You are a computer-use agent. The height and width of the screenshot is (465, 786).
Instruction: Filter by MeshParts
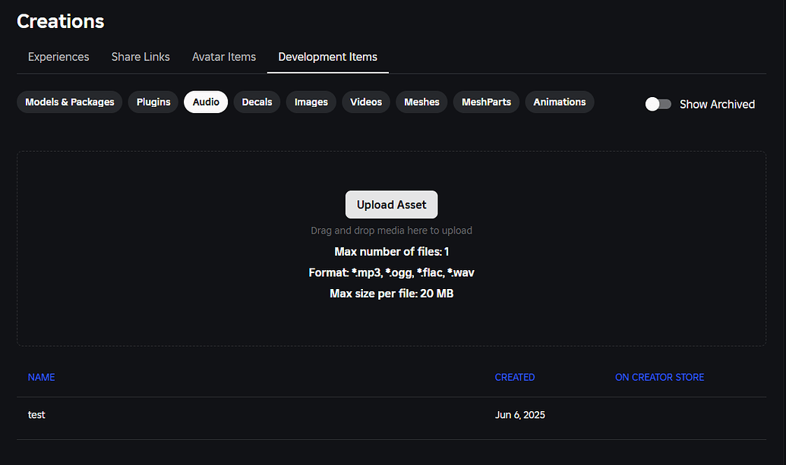[486, 102]
